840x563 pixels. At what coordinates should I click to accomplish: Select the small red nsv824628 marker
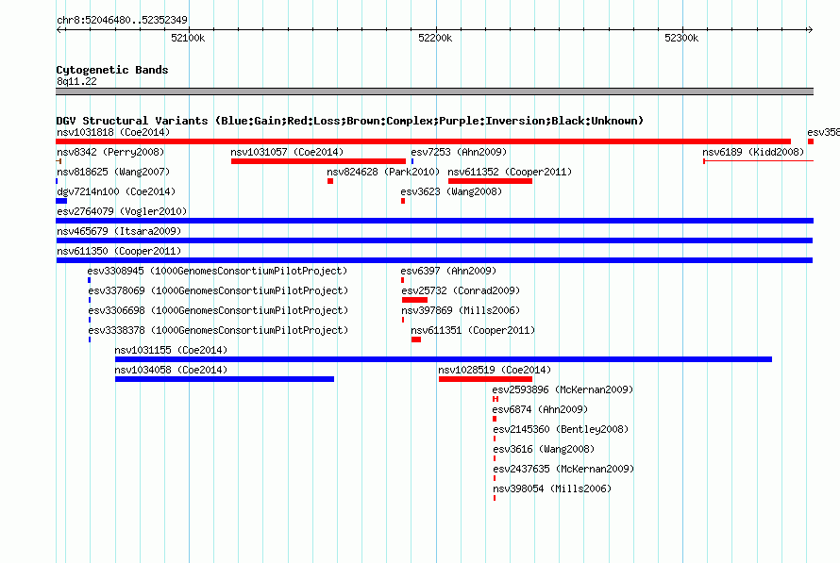(x=330, y=181)
